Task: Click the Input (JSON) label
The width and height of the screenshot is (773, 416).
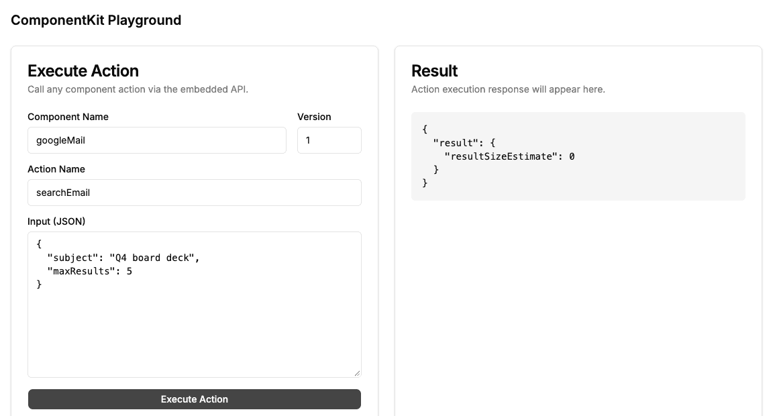Action: [56, 221]
